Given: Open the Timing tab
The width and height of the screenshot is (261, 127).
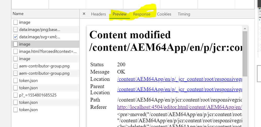Looking at the screenshot, I should tap(184, 14).
